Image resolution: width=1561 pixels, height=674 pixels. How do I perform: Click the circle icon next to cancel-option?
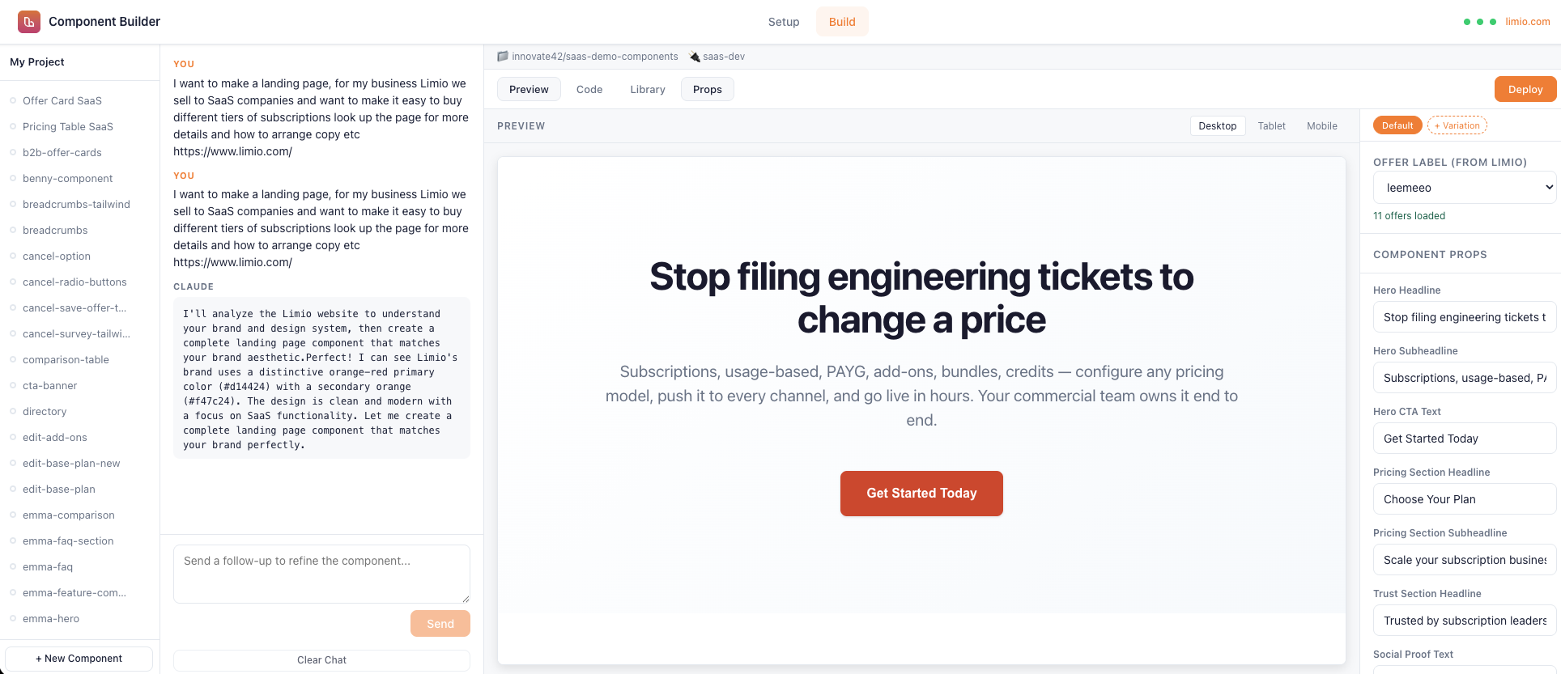point(12,256)
